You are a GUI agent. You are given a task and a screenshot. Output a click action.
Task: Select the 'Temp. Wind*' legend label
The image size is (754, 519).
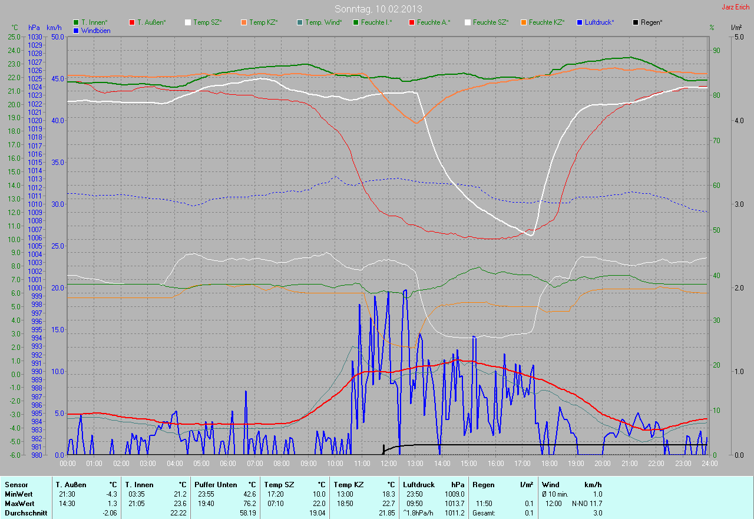[323, 22]
